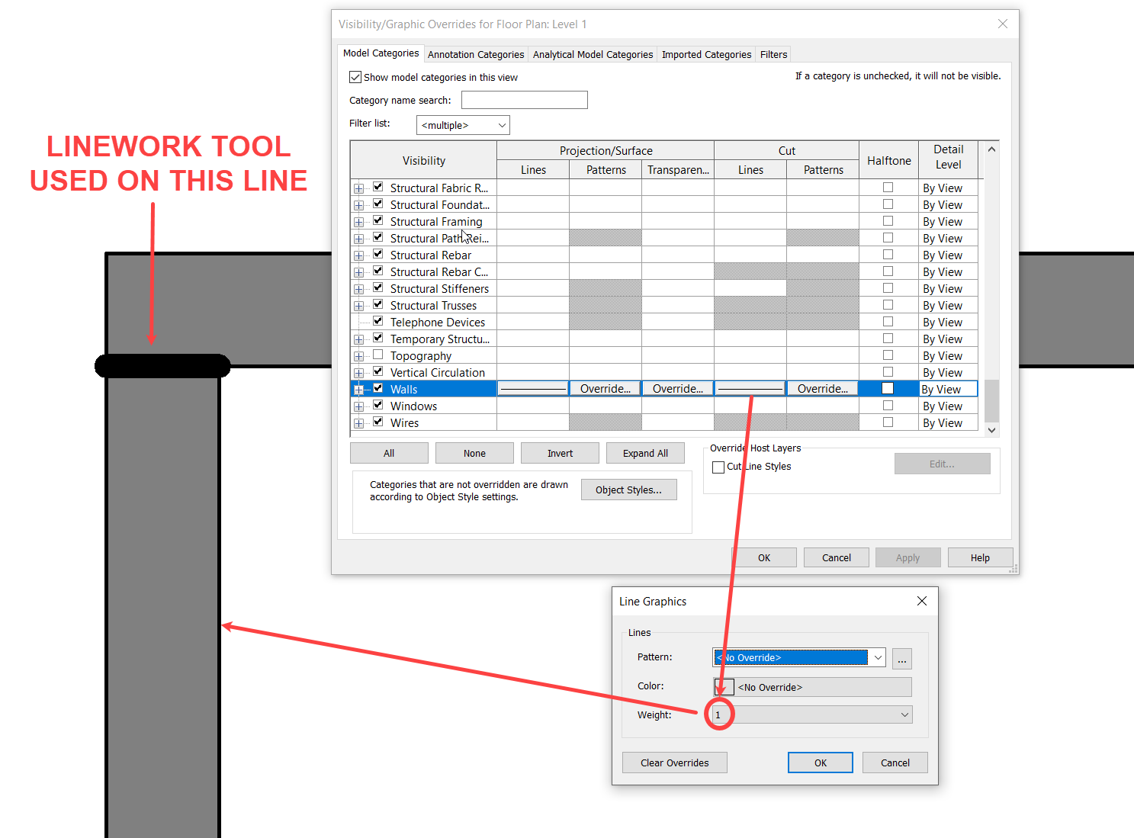Switch to the Annotation Categories tab
Viewport: 1134px width, 838px height.
476,53
